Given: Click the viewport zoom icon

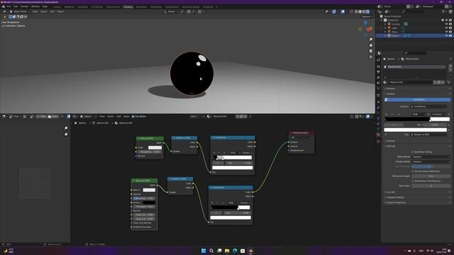Looking at the screenshot, I should (x=370, y=40).
